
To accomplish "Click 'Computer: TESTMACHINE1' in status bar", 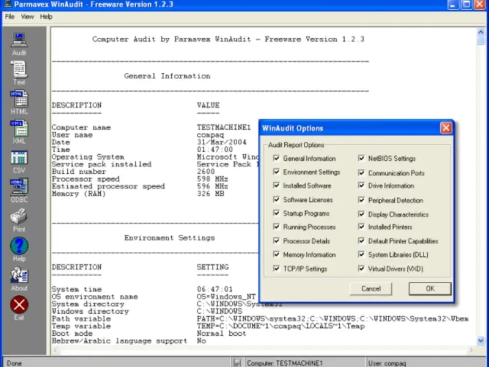I will pyautogui.click(x=284, y=363).
